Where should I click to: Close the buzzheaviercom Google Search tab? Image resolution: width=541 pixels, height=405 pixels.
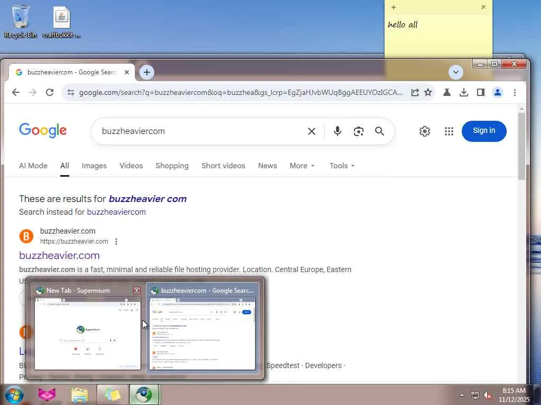click(x=127, y=72)
